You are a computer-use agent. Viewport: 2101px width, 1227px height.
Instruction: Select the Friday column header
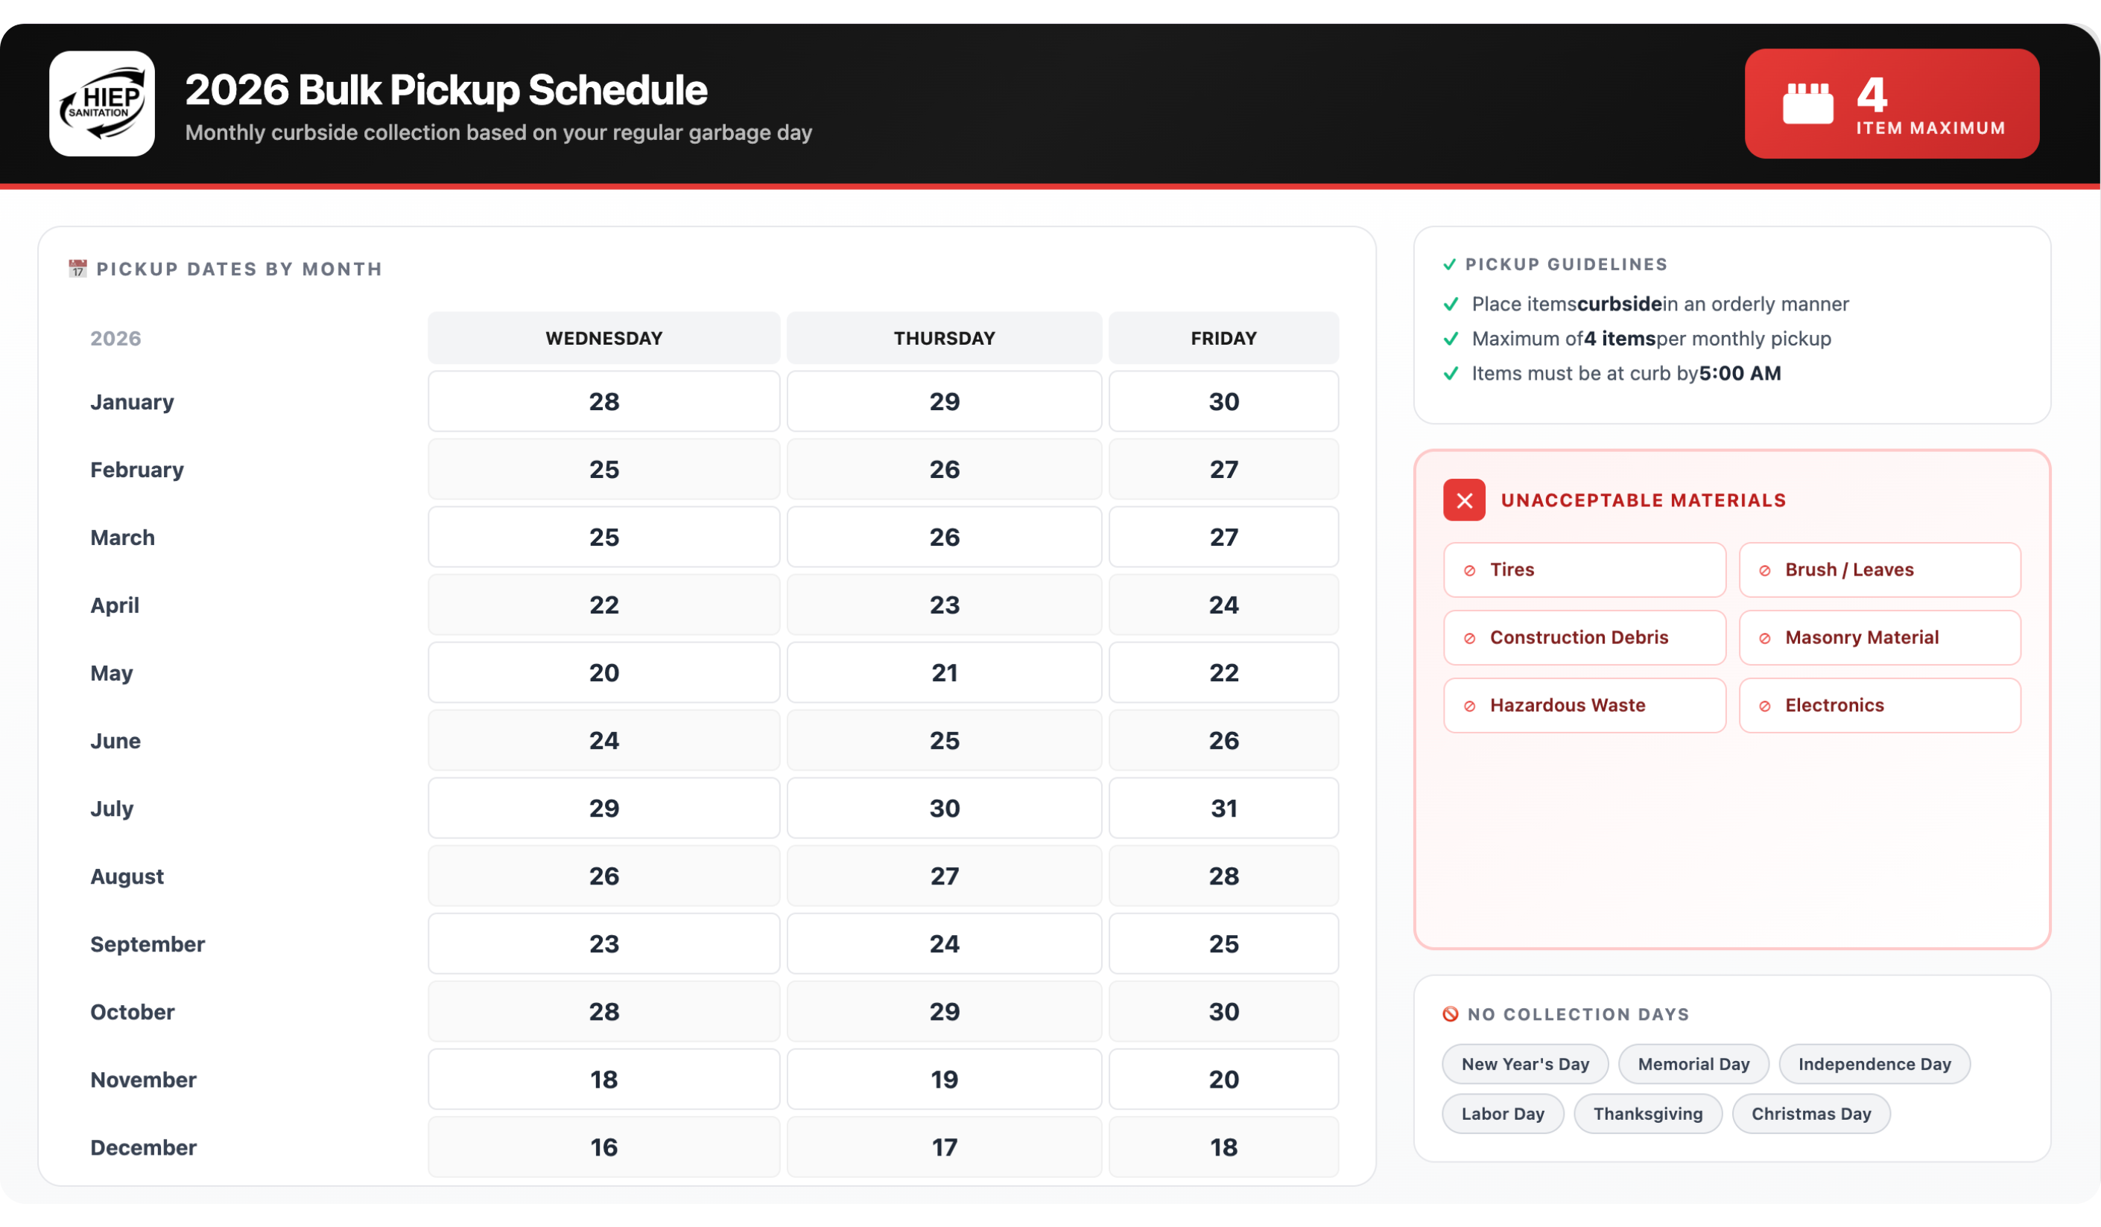1223,338
